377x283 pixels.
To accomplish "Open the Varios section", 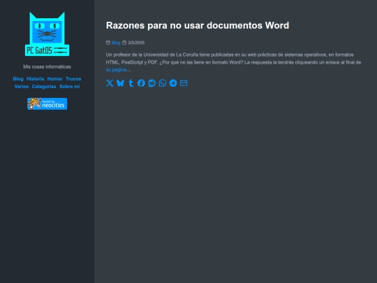I will [x=22, y=87].
